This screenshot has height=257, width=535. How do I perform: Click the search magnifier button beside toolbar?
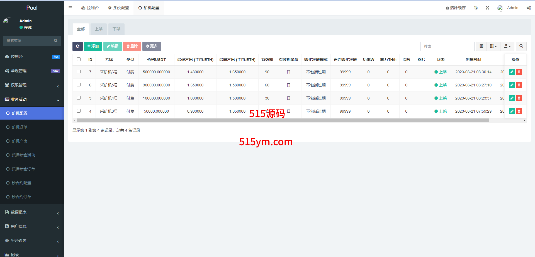pos(521,46)
